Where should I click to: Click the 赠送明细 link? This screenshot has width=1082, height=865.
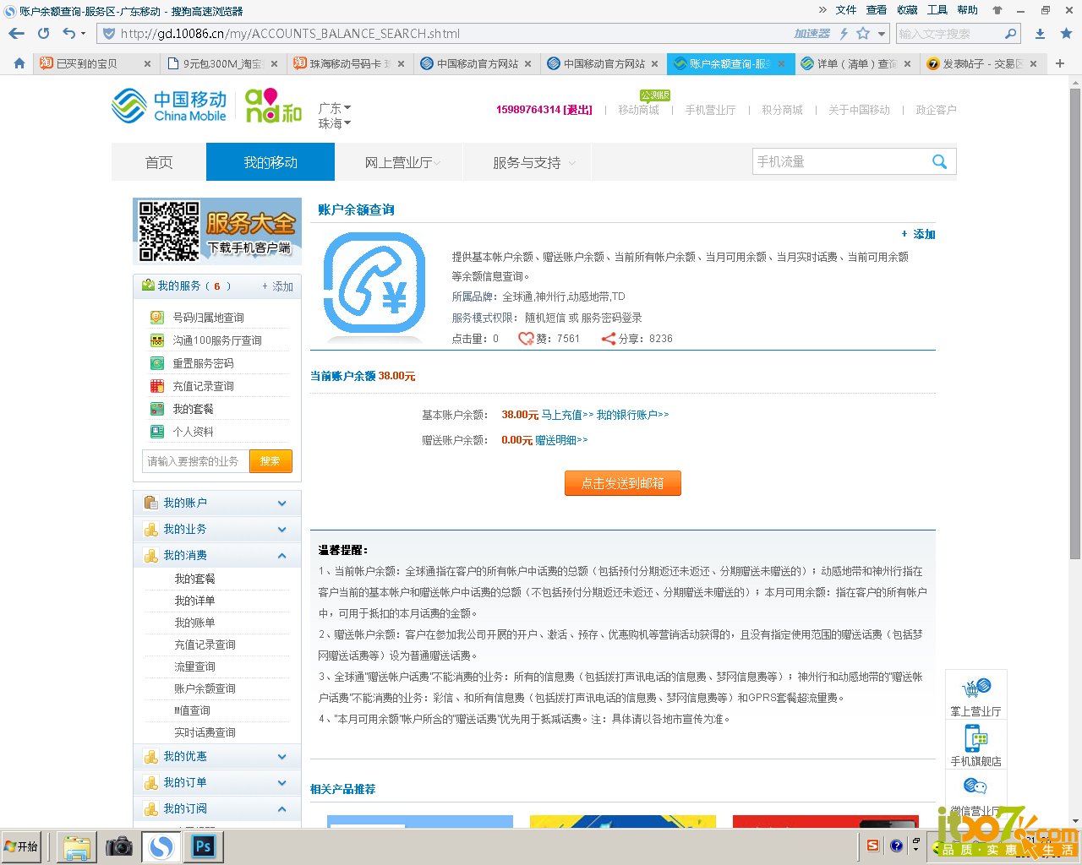click(x=561, y=440)
